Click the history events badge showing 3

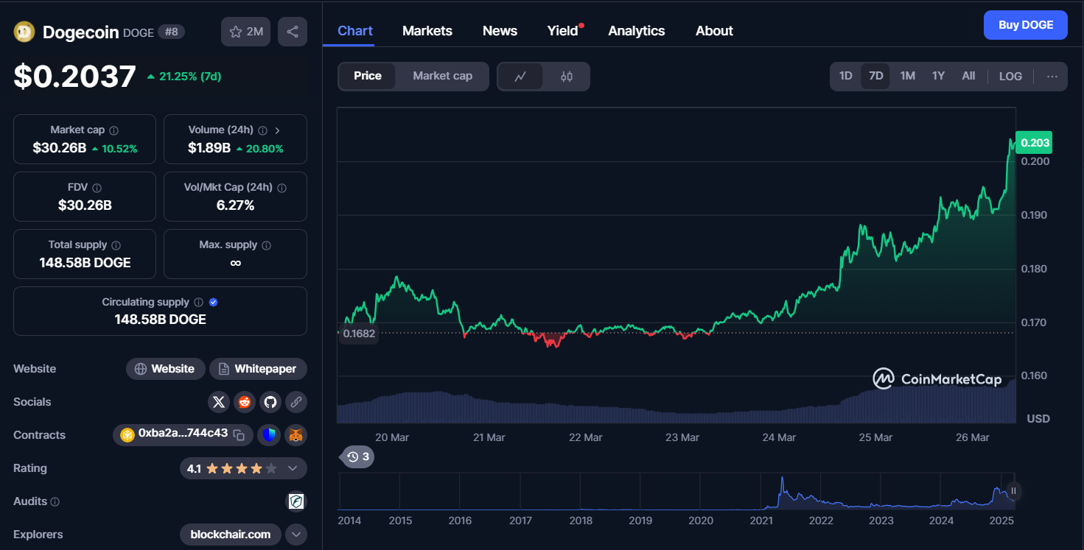click(357, 457)
